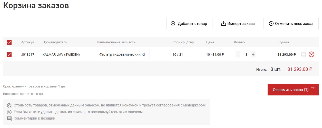322x128 pixels.
Task: Increase quantity with plus button
Action: pyautogui.click(x=253, y=54)
